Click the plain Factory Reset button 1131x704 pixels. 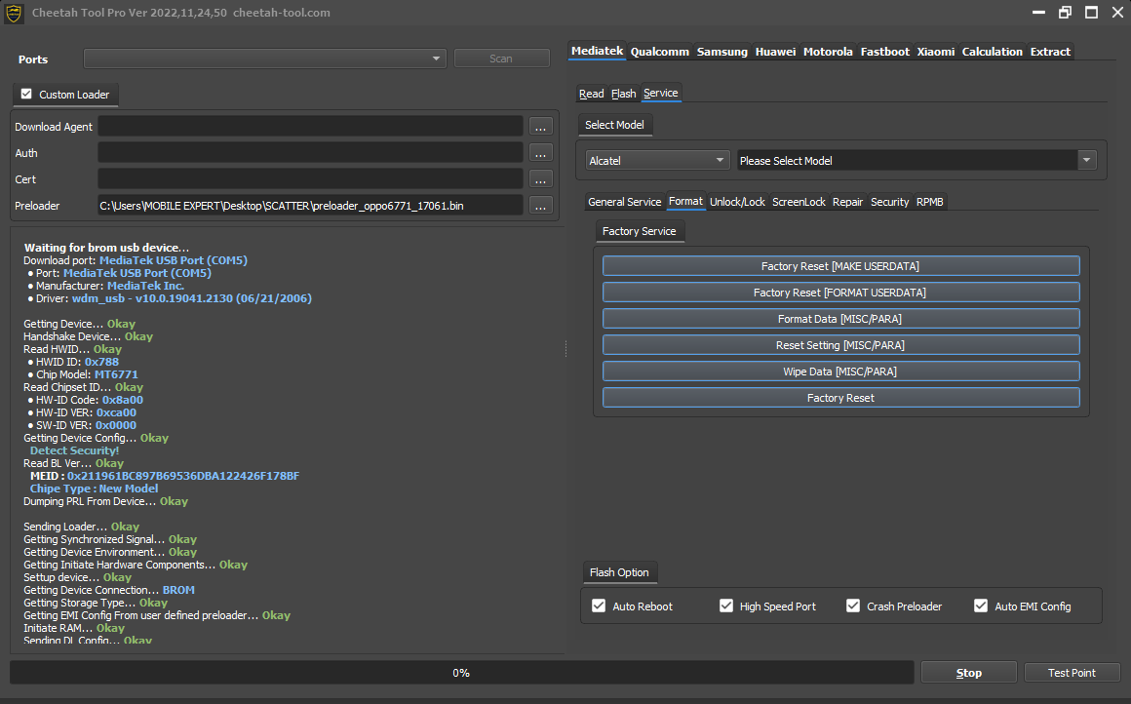840,398
